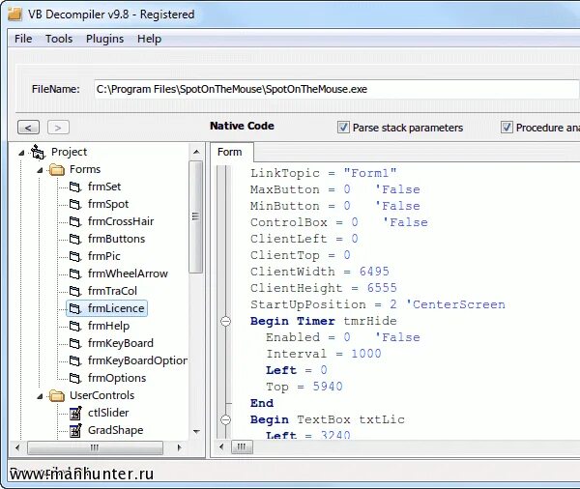Collapse the Begin Timer tmrHide block
The width and height of the screenshot is (580, 489).
click(225, 321)
